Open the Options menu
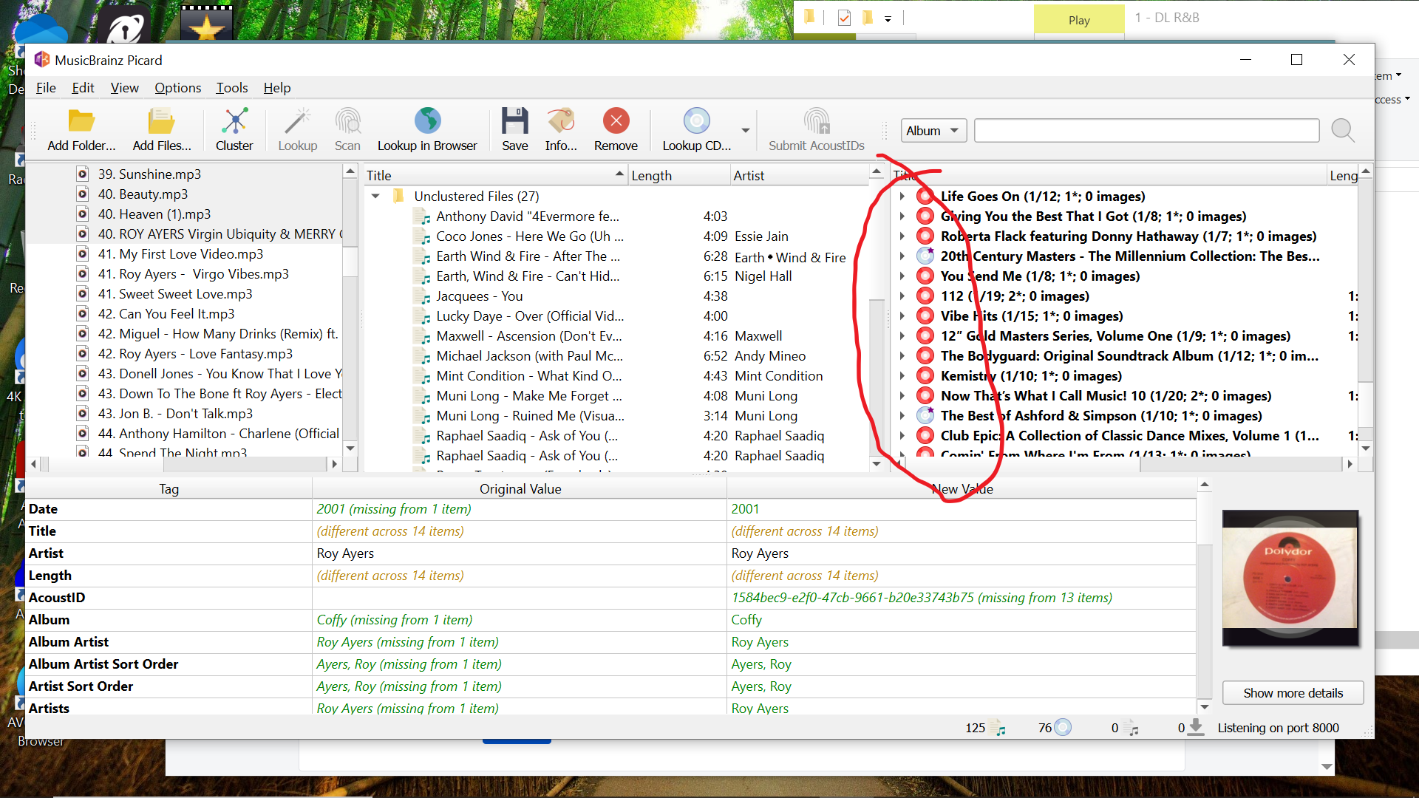This screenshot has height=798, width=1419. coord(177,88)
